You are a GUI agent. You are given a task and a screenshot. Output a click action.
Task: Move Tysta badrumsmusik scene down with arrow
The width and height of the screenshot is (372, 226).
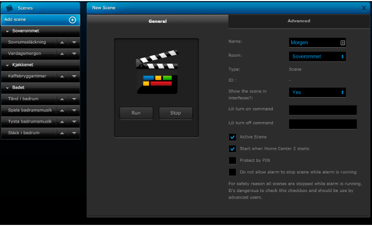[74, 121]
